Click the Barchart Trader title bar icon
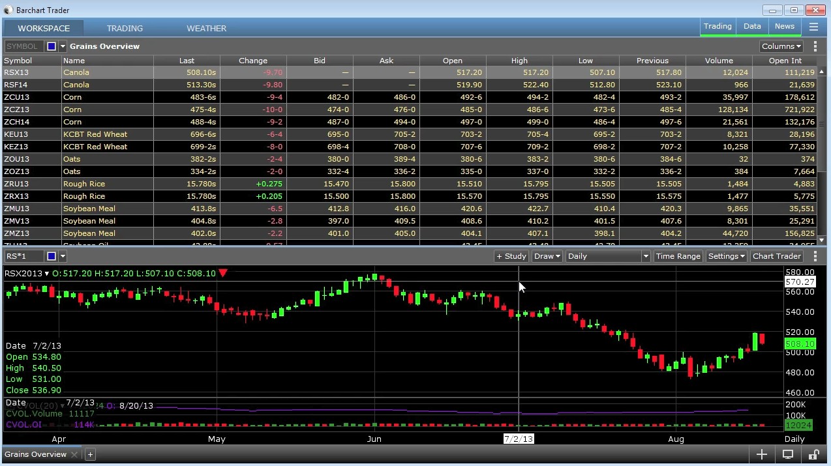This screenshot has width=831, height=466. pos(8,10)
